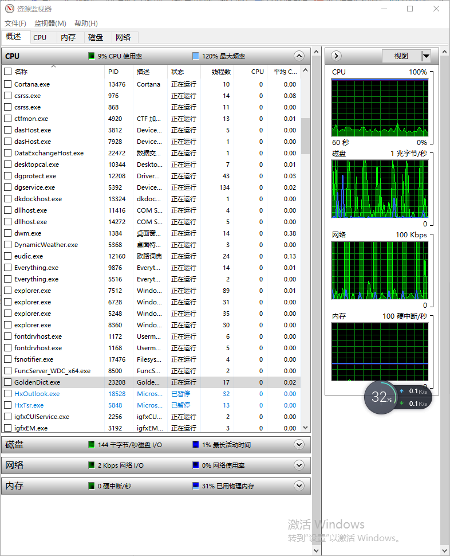Viewport: 450px width, 556px height.
Task: Click the green hard faults legend square
Action: [92, 485]
